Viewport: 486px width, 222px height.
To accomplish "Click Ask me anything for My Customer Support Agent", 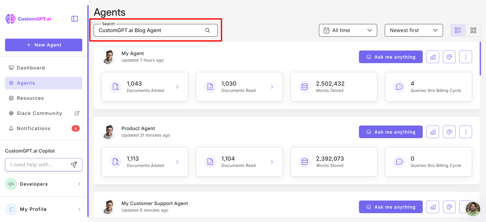I will 391,207.
